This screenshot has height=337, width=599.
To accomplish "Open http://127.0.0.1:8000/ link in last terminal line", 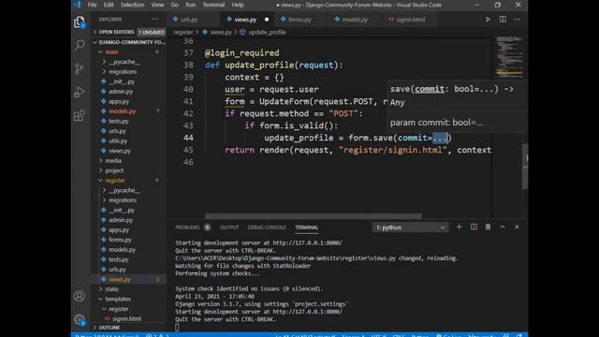I will point(308,312).
